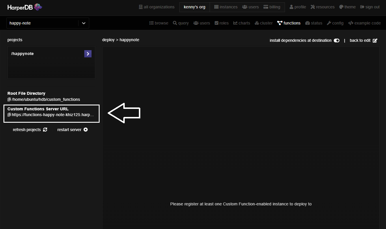This screenshot has height=229, width=386.
Task: Click the functions-happy-note server URL text
Action: pos(53,115)
